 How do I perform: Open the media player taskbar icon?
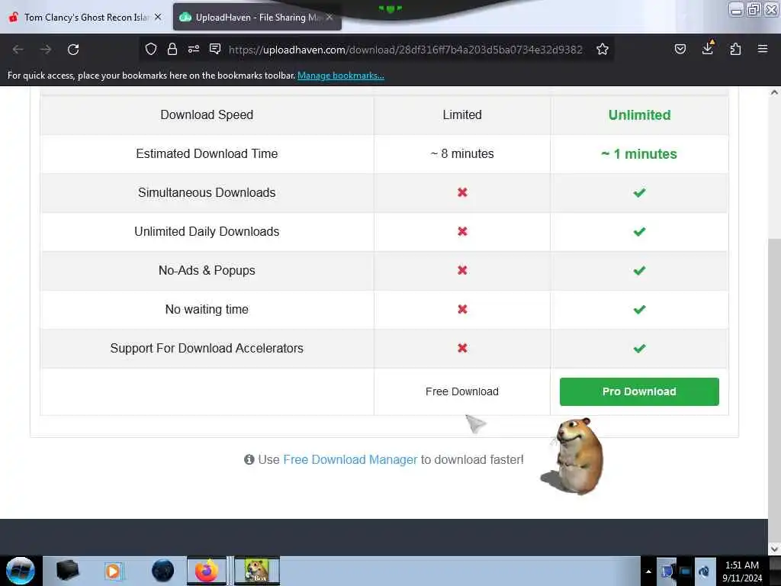tap(113, 571)
